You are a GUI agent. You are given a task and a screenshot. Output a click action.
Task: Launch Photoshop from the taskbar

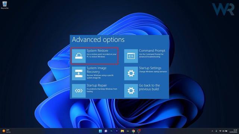click(x=111, y=131)
